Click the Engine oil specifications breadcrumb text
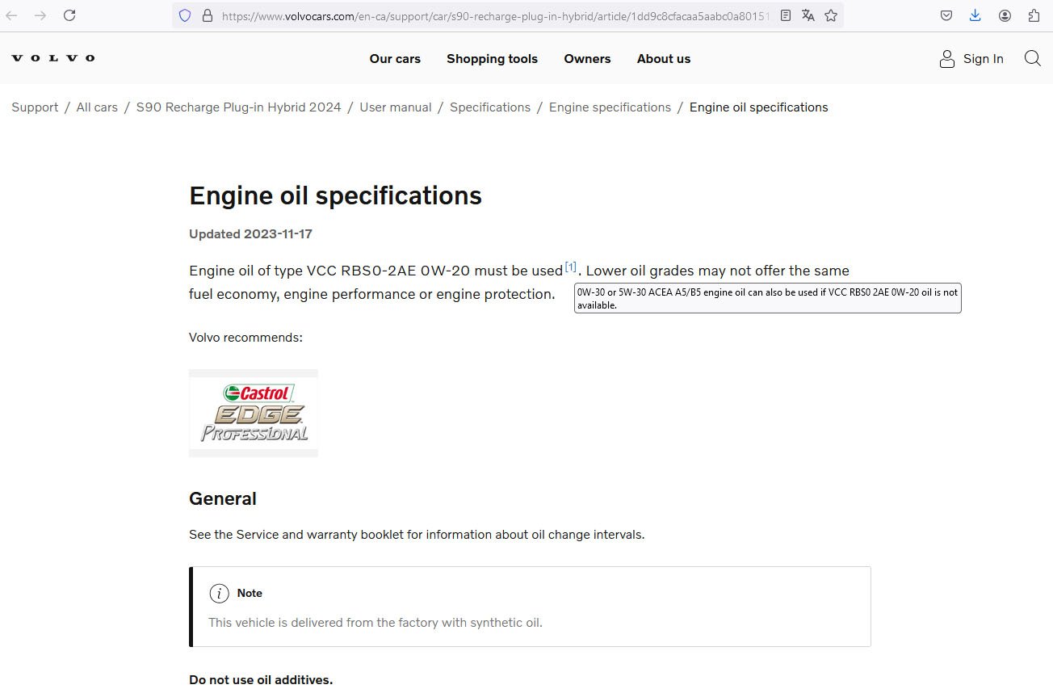1053x689 pixels. 758,107
